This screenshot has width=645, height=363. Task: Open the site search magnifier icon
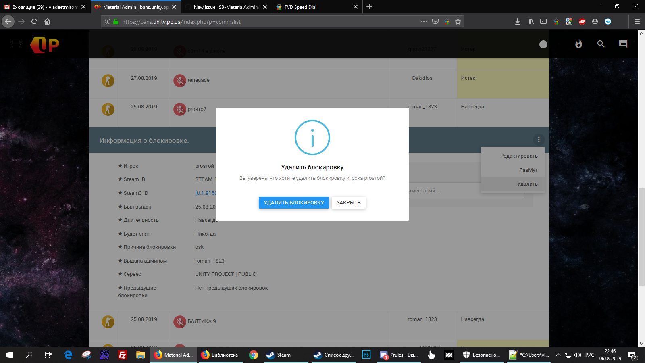click(x=601, y=44)
